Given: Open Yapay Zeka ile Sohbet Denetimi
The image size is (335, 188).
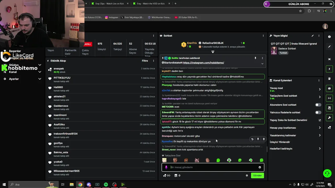Looking at the screenshot, I should 295,120.
